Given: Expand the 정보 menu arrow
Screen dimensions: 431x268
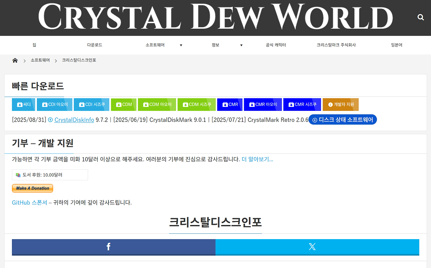Looking at the screenshot, I should [x=241, y=45].
